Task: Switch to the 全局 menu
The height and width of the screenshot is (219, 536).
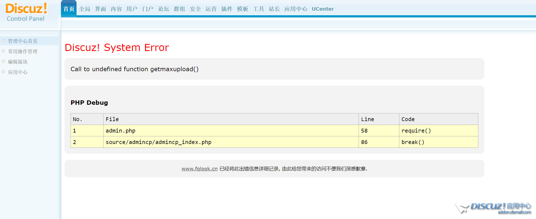Action: (x=84, y=9)
